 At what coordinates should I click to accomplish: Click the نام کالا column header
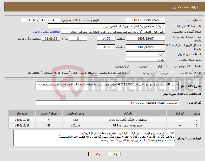click(x=128, y=113)
